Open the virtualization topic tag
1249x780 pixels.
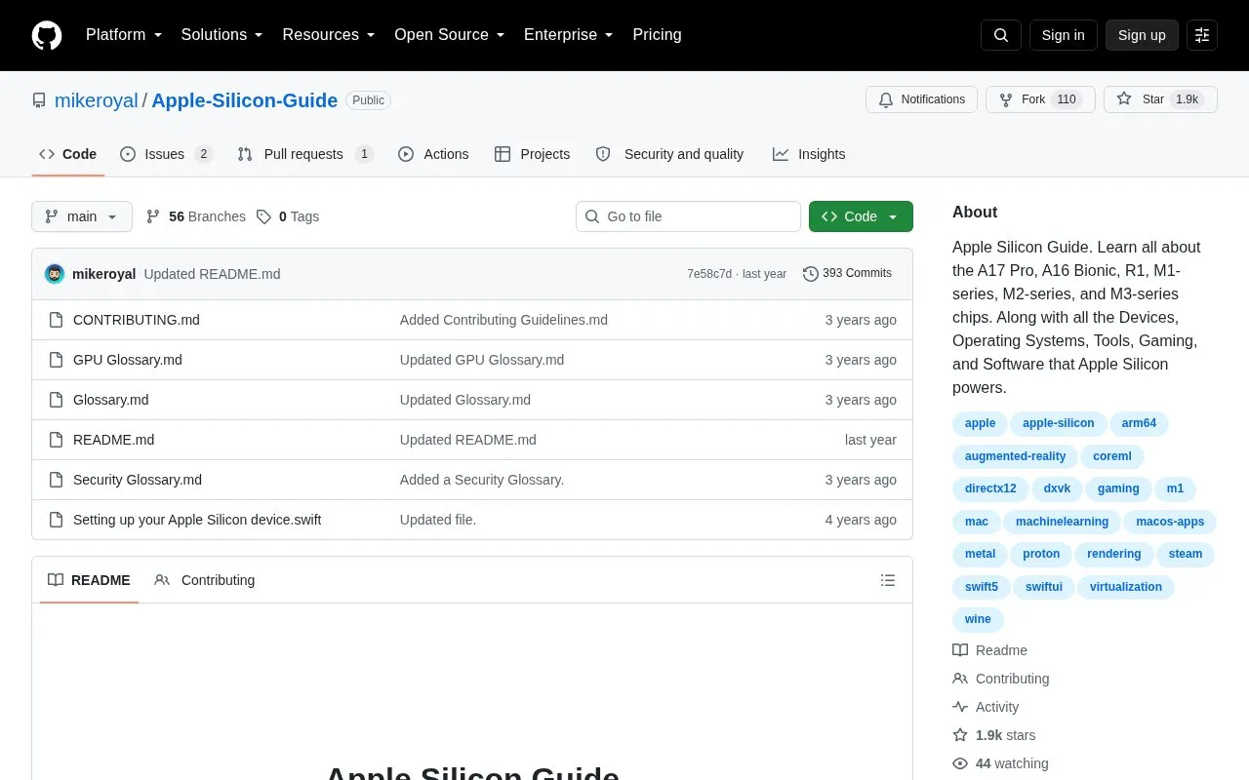[x=1126, y=587]
